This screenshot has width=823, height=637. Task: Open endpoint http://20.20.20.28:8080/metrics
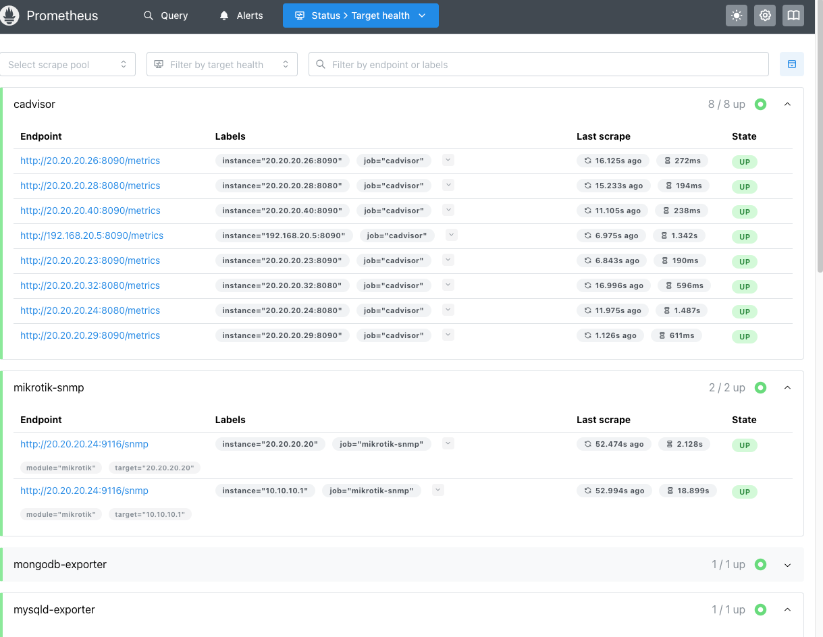90,186
